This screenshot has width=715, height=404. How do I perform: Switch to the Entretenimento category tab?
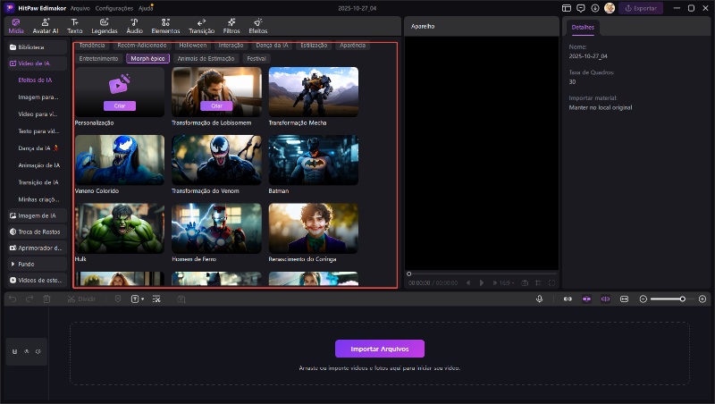coord(99,58)
